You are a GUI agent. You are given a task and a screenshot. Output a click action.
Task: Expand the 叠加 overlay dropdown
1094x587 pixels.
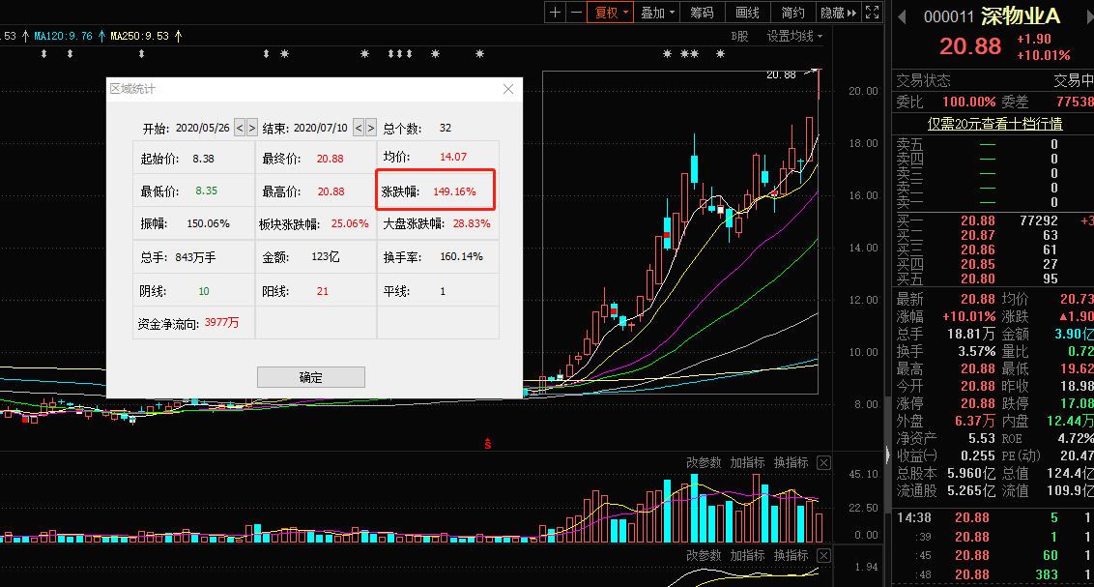[x=658, y=13]
